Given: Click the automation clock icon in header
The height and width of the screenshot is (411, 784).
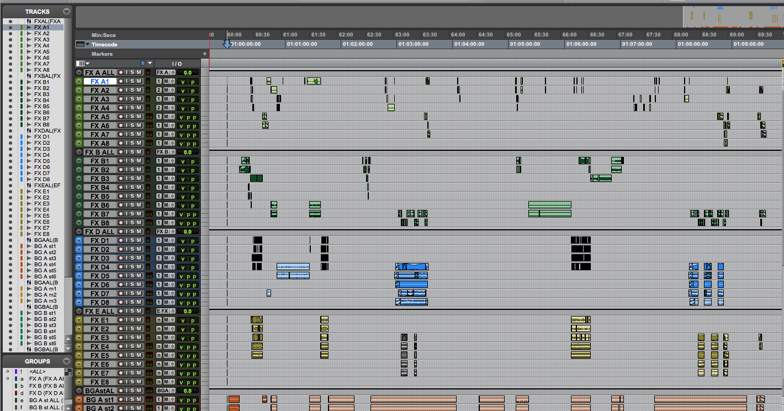Looking at the screenshot, I should click(x=142, y=64).
